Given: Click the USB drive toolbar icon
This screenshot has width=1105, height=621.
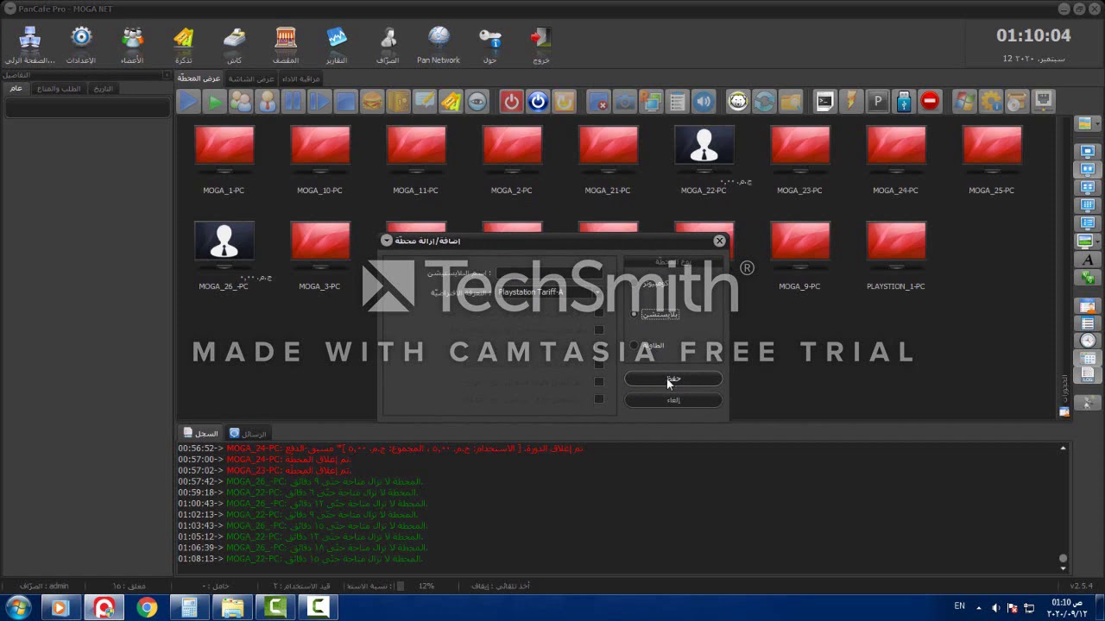Looking at the screenshot, I should tap(904, 102).
